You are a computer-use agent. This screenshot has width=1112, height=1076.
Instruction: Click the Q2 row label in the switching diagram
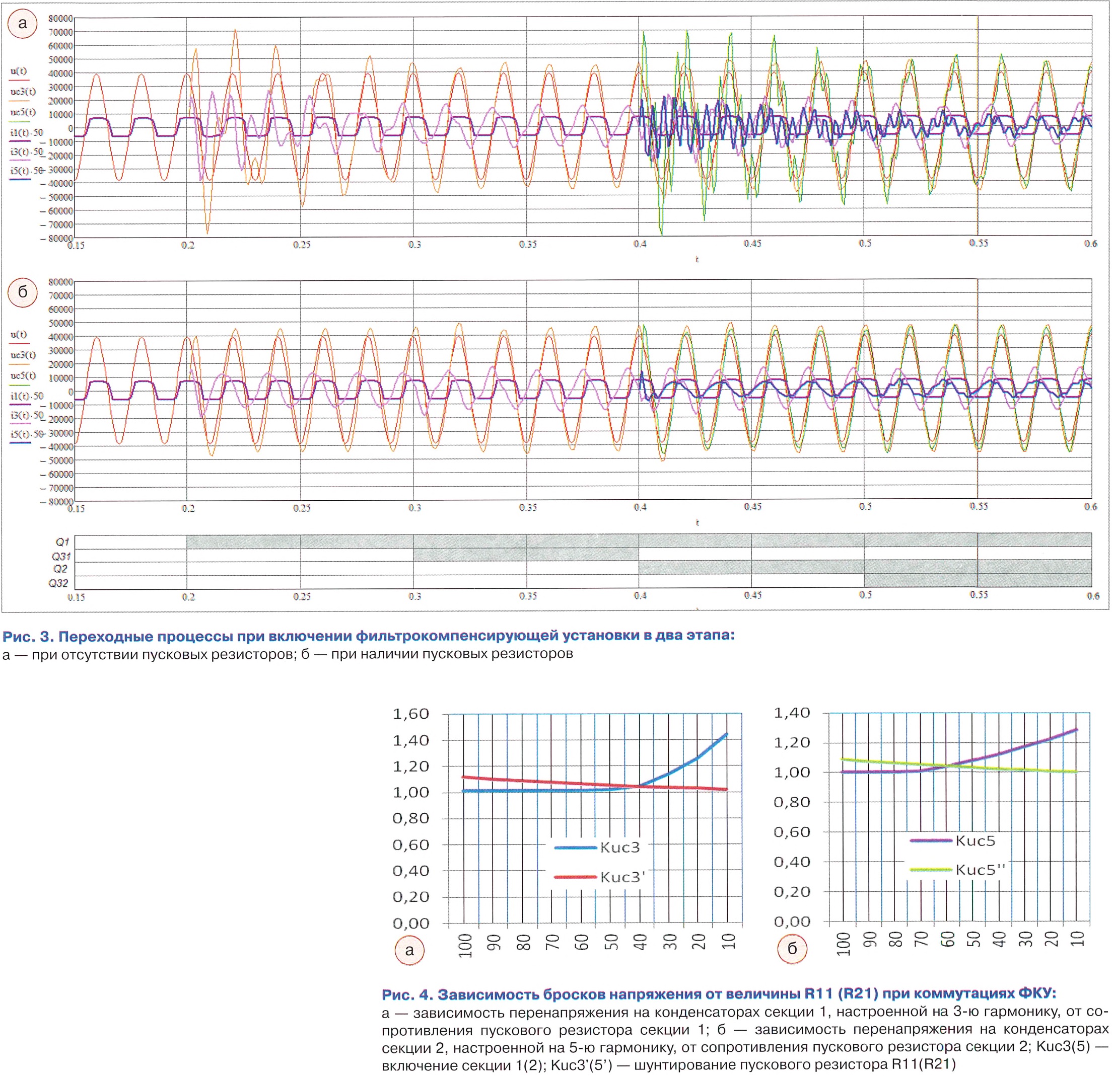[x=60, y=569]
